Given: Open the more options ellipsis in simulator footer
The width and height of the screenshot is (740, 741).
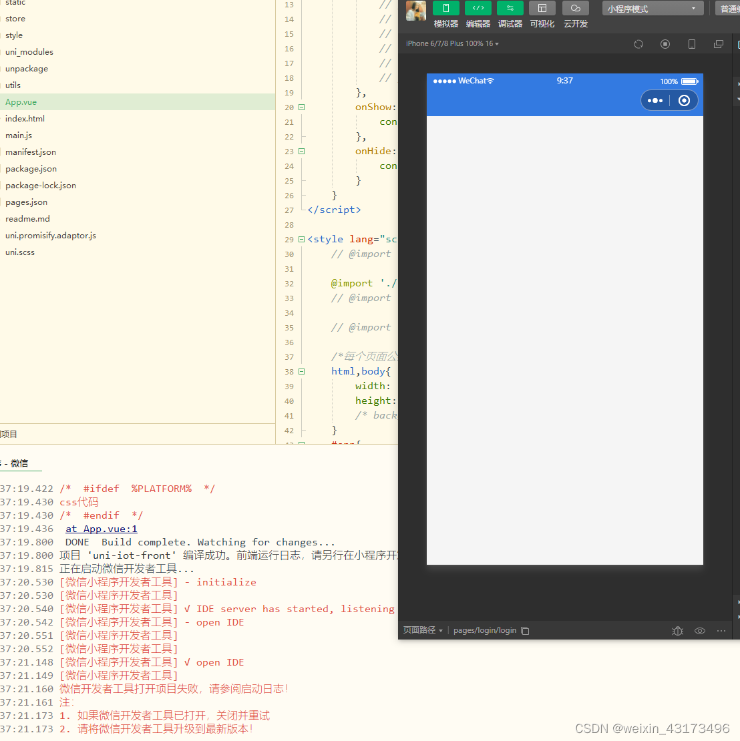Looking at the screenshot, I should 721,630.
